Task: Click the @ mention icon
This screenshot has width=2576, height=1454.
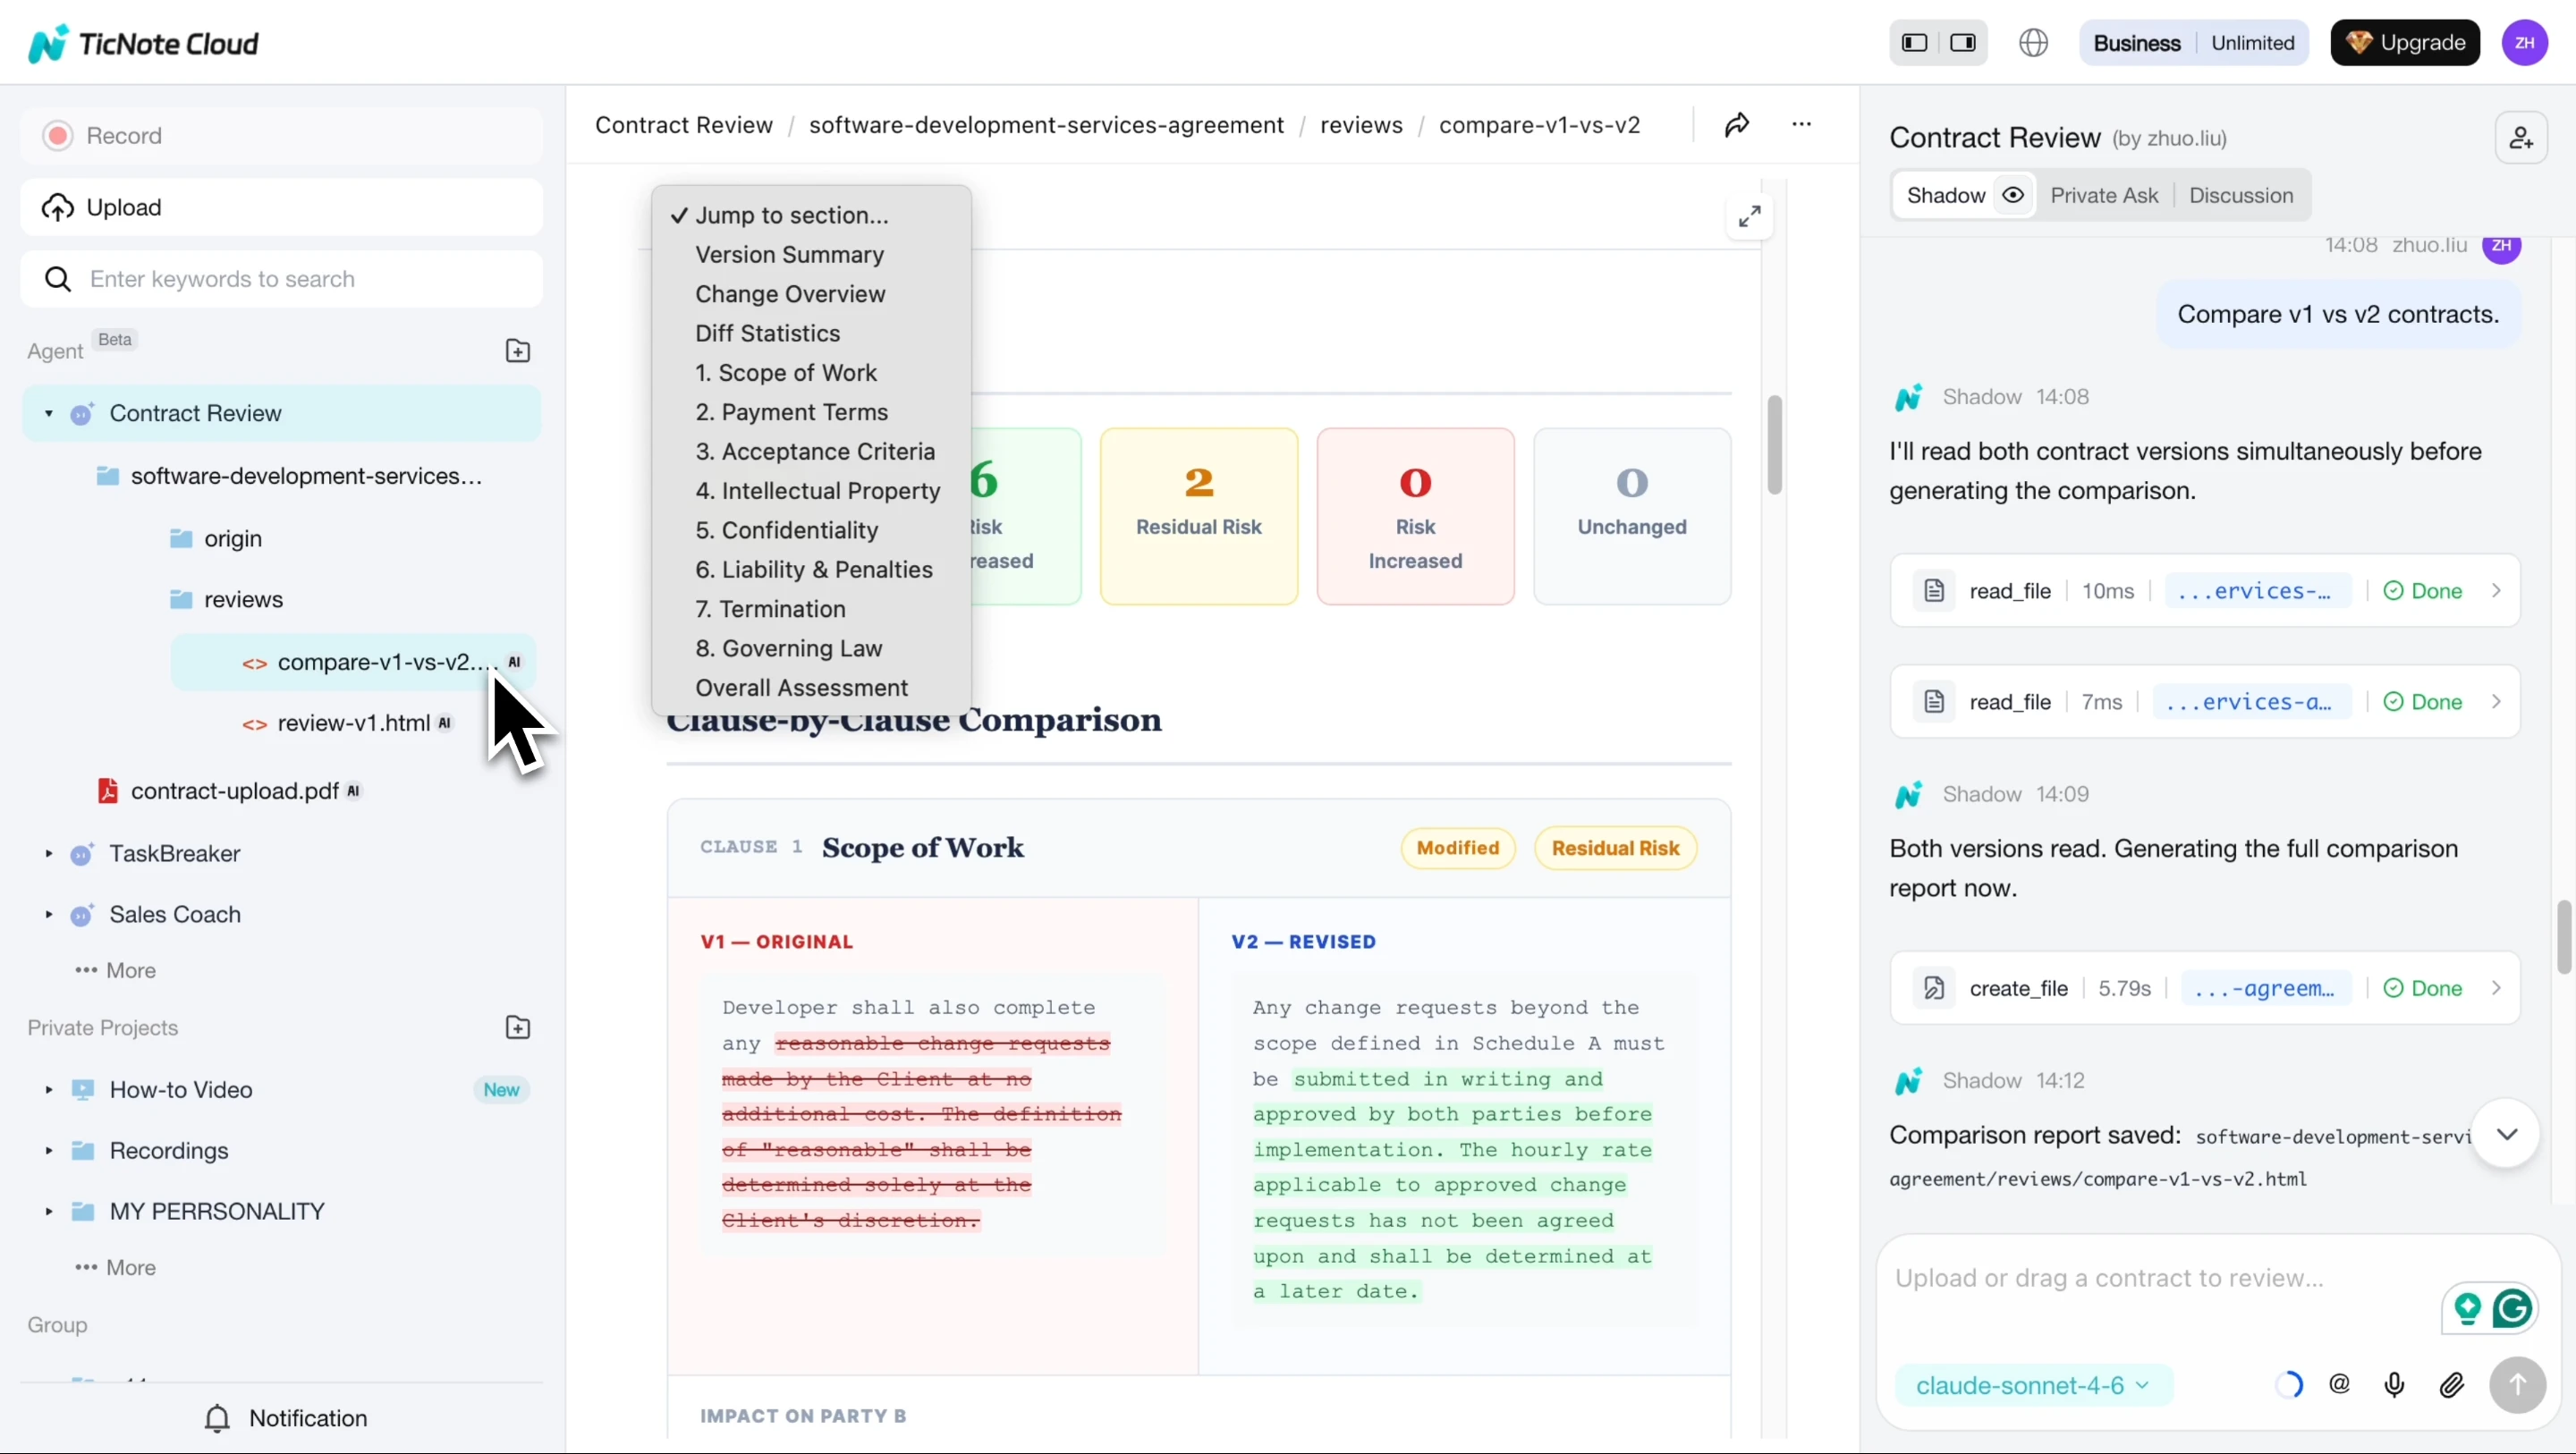Action: pyautogui.click(x=2339, y=1385)
